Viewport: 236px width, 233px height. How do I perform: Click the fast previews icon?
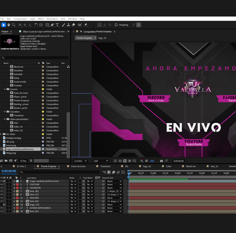pyautogui.click(x=115, y=161)
